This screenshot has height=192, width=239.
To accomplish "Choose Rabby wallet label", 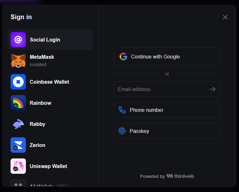I will pos(37,124).
